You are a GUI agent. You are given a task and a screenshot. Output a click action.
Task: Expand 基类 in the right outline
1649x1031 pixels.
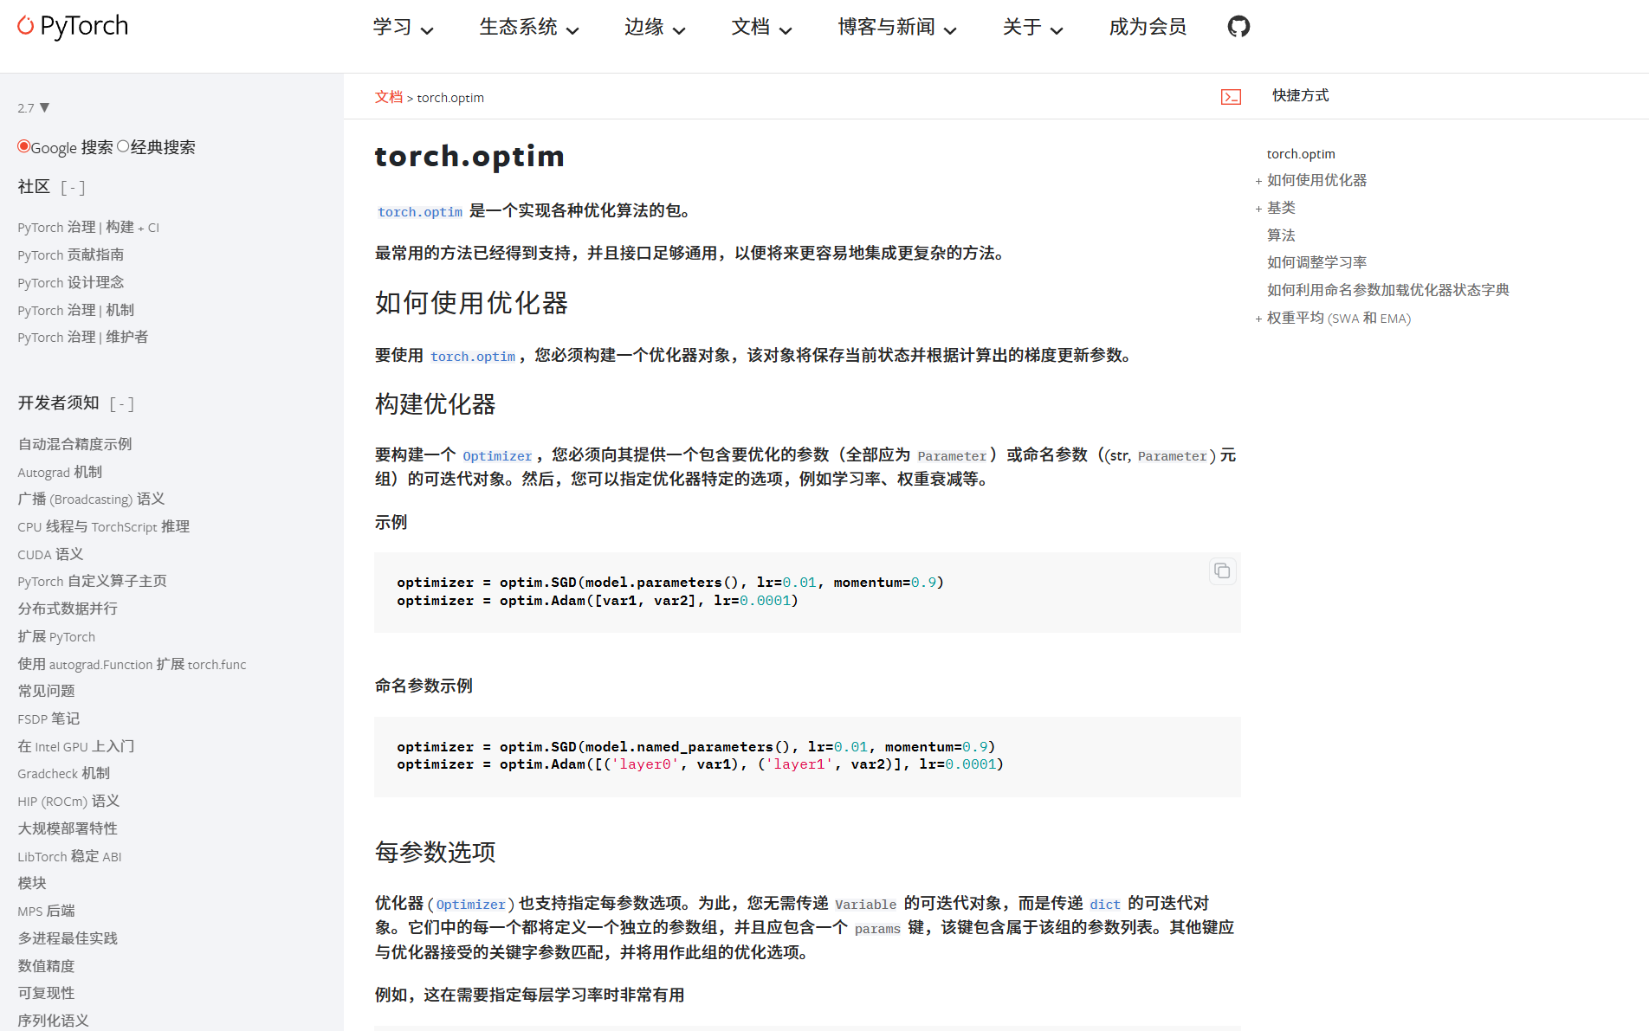click(x=1258, y=209)
